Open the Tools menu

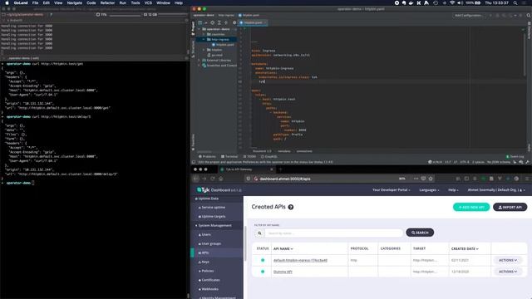point(135,2)
